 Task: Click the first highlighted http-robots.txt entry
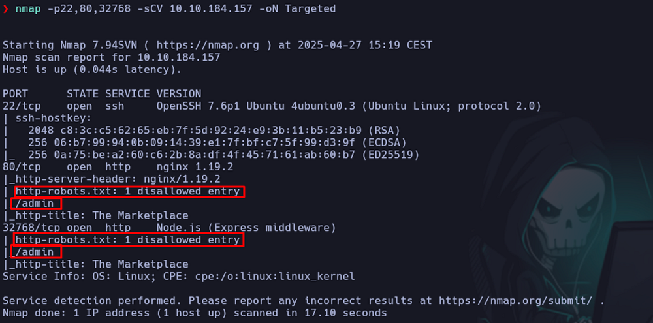[x=129, y=191]
